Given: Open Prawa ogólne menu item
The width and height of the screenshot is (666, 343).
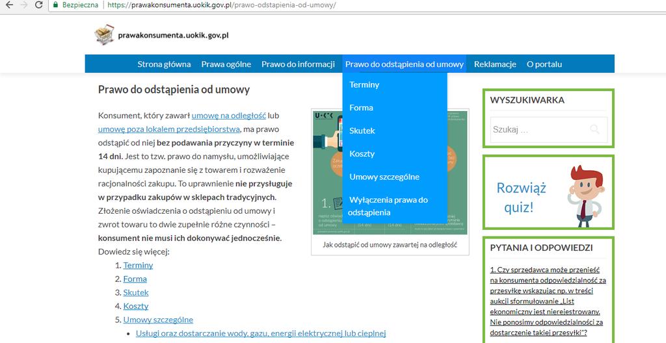Looking at the screenshot, I should (x=226, y=64).
